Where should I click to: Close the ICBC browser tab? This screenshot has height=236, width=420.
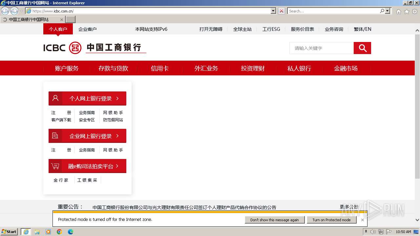point(61,20)
